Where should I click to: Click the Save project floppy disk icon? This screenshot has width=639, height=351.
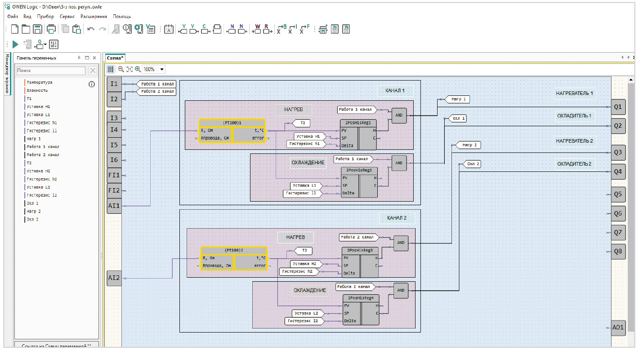click(x=38, y=29)
